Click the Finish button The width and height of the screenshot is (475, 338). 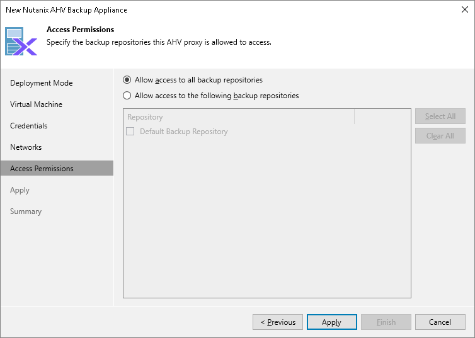click(x=386, y=322)
